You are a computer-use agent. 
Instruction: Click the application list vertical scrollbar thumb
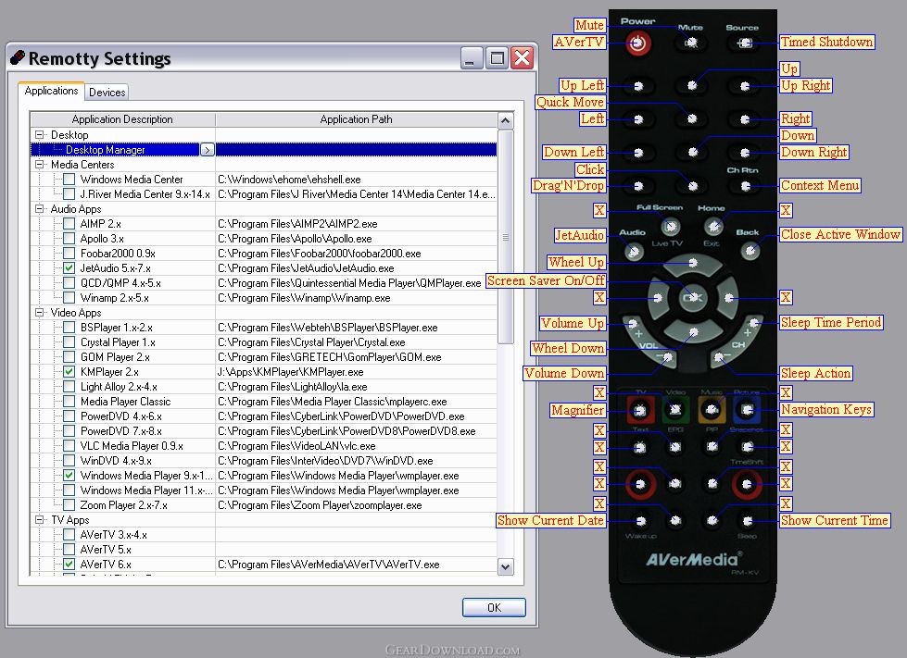(x=506, y=237)
